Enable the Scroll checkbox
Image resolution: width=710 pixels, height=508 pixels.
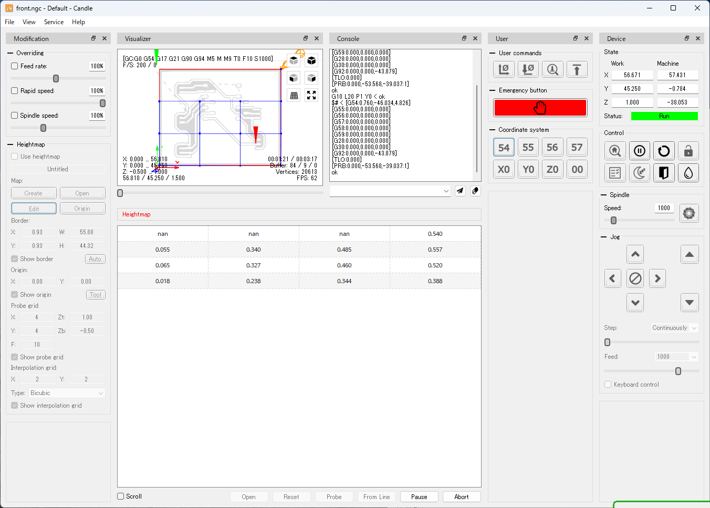click(121, 496)
